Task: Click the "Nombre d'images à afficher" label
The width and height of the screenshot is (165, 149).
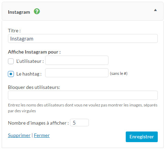Action: click(x=38, y=123)
